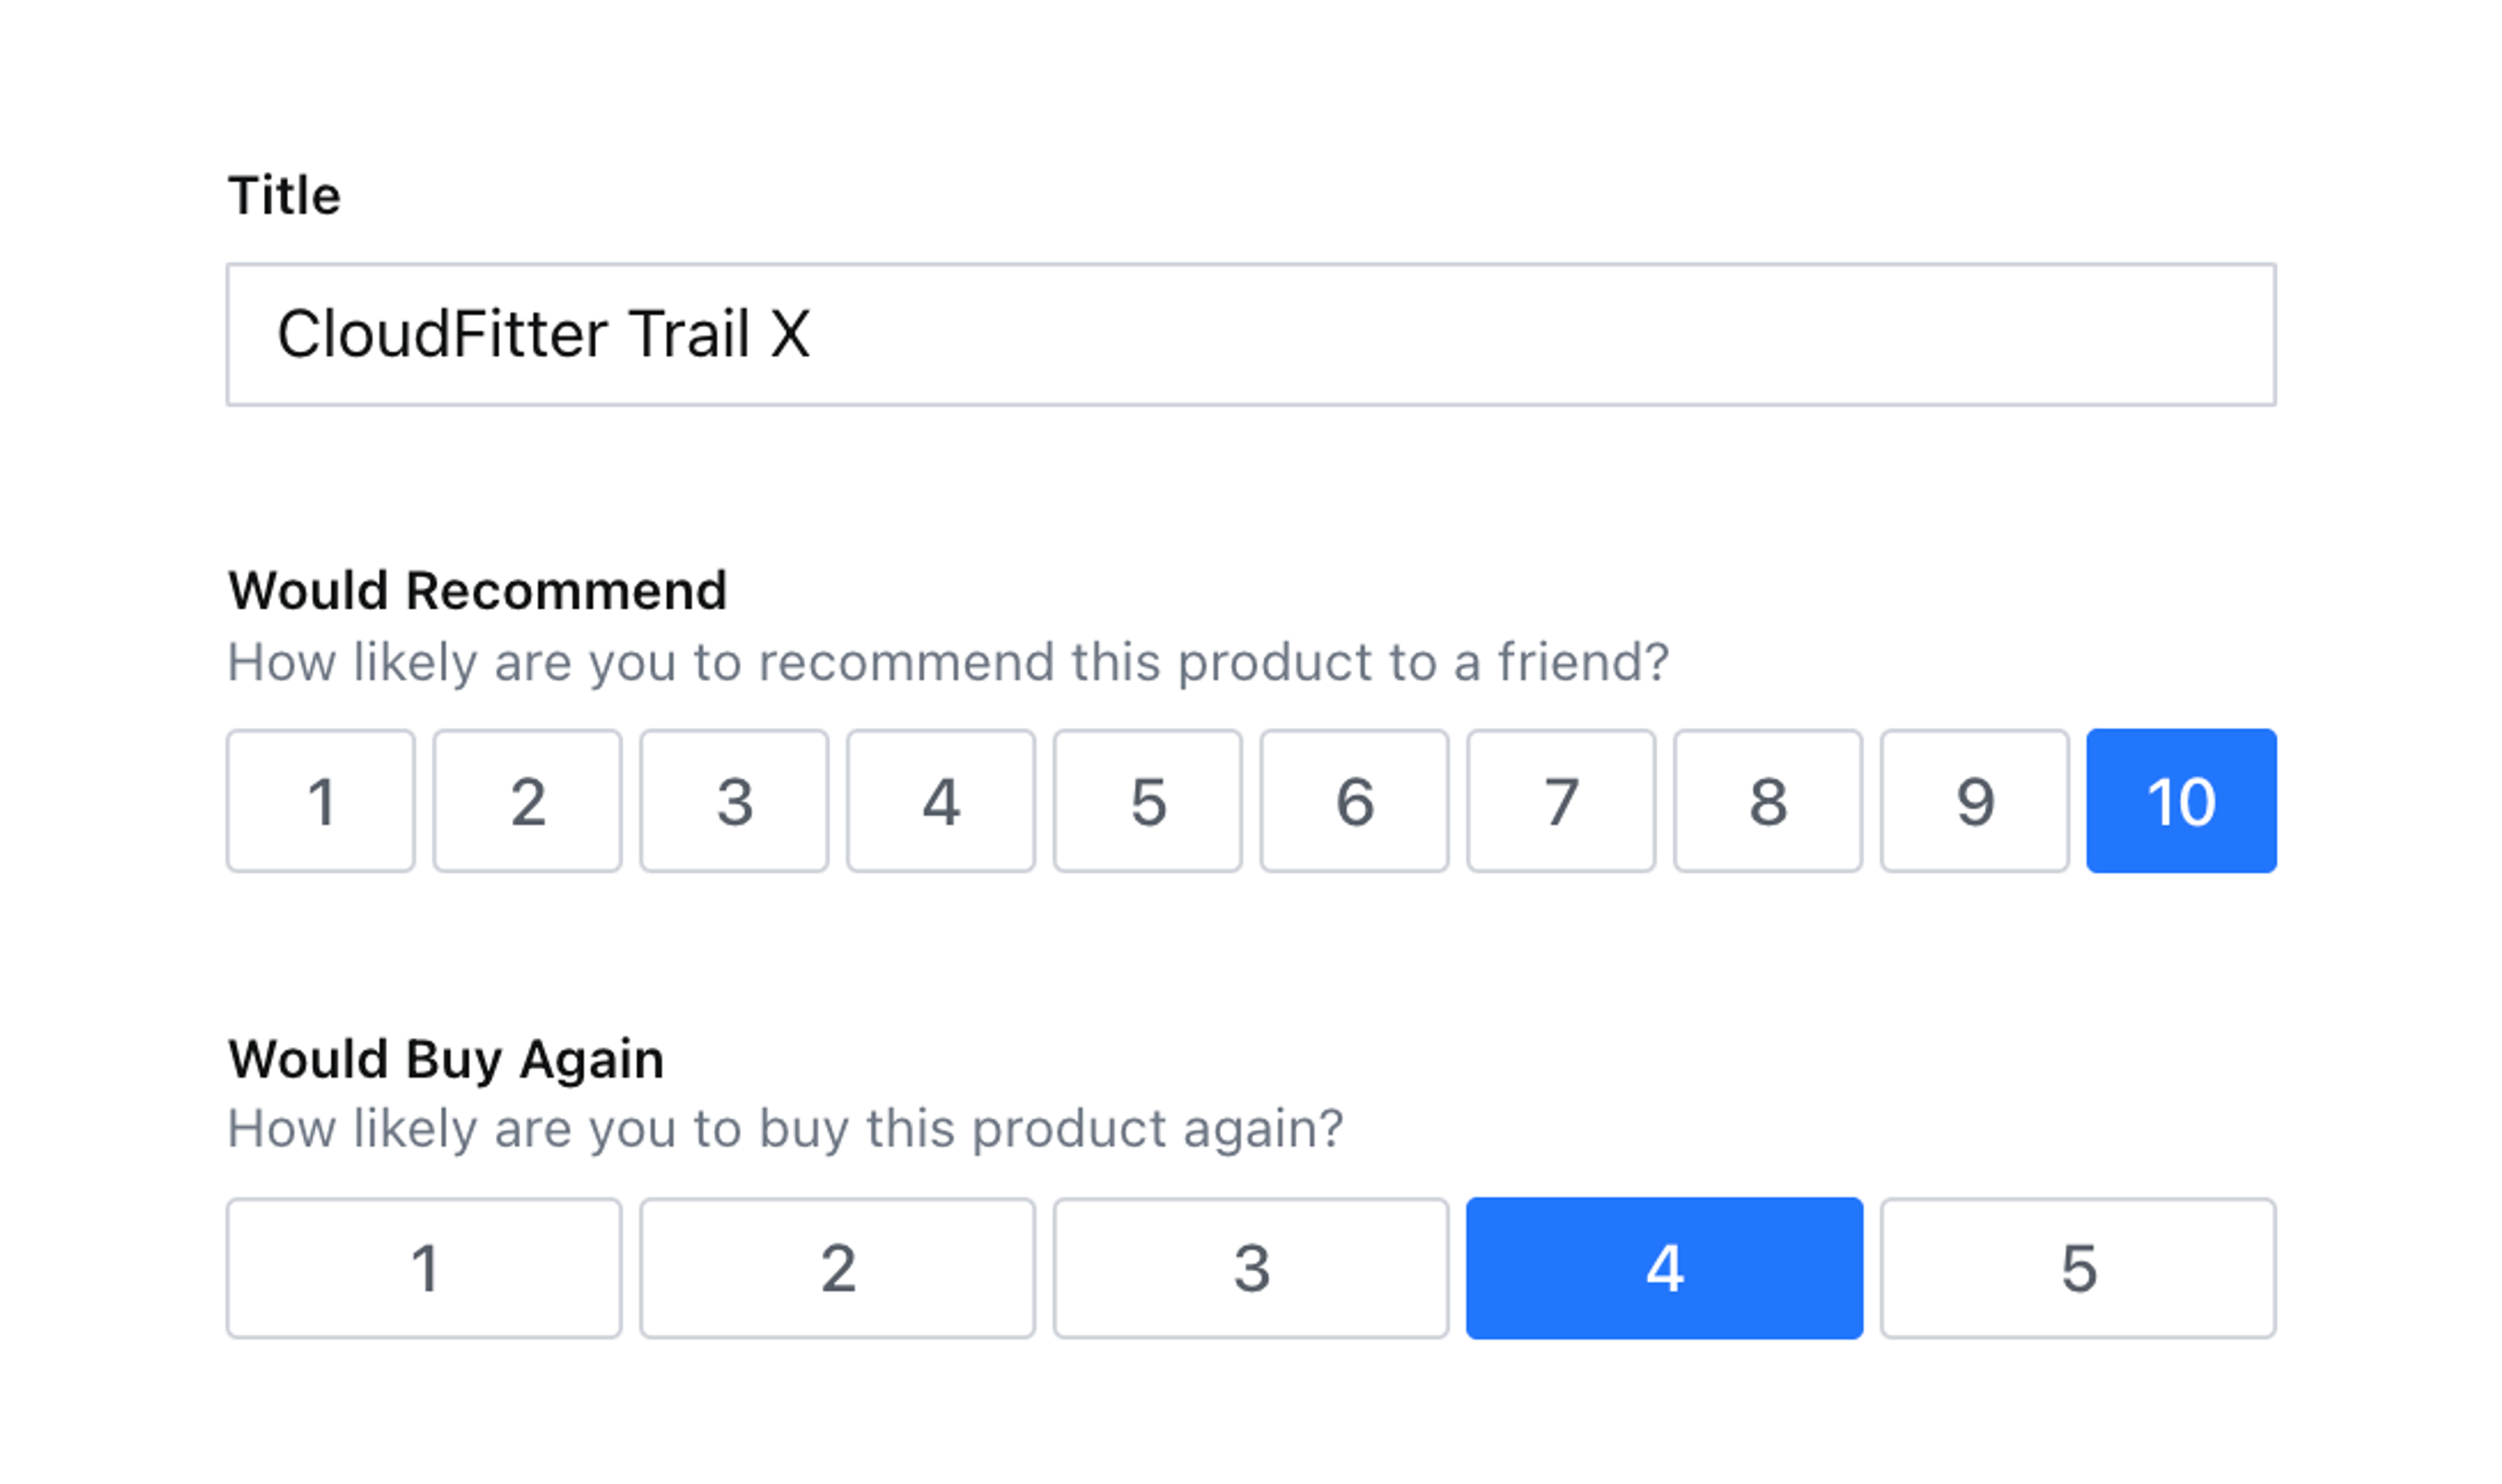Select 7 for Would Recommend
The height and width of the screenshot is (1484, 2502).
(x=1561, y=801)
